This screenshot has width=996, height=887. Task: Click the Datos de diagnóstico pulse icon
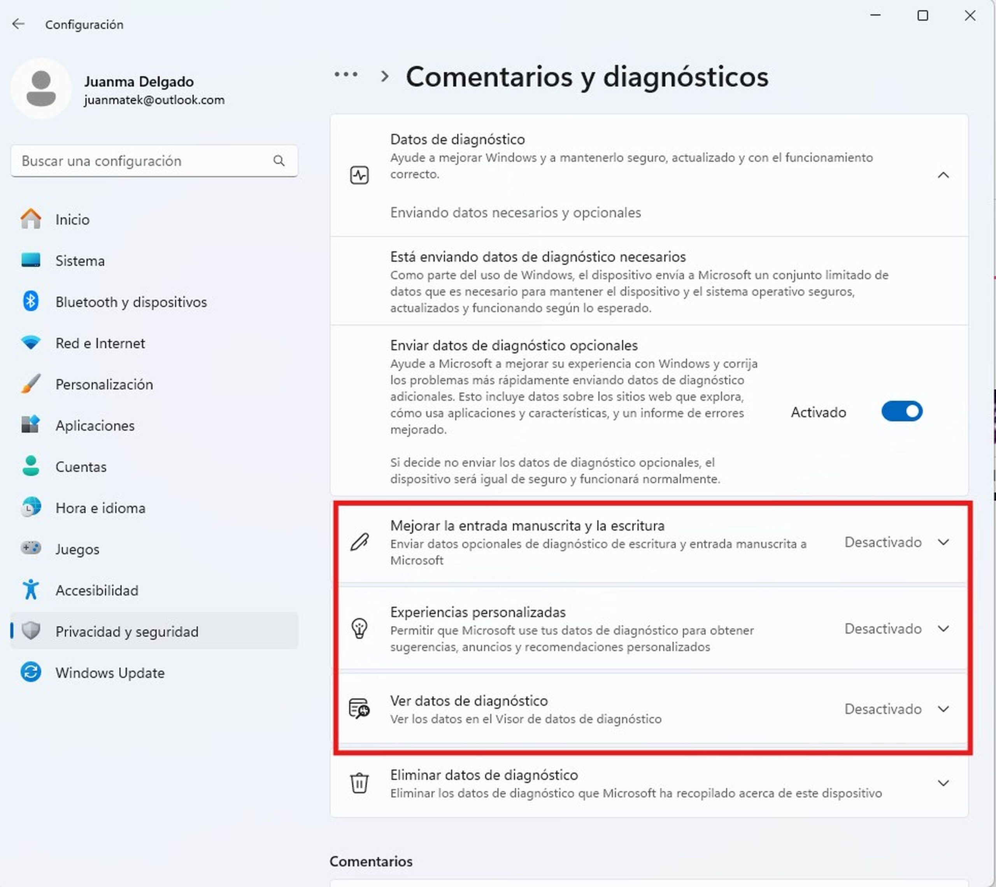click(x=359, y=175)
